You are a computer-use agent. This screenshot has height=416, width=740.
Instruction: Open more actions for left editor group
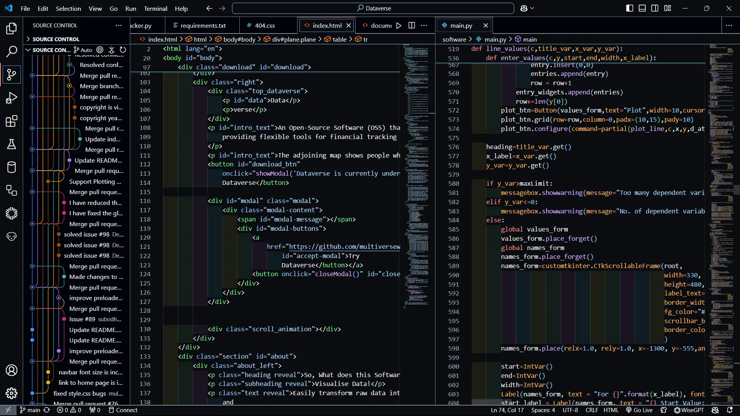pyautogui.click(x=424, y=25)
